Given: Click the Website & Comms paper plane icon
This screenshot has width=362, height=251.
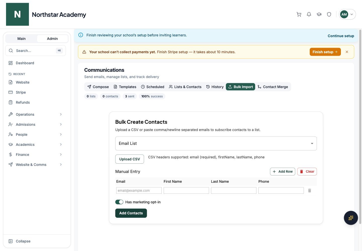Looking at the screenshot, I should [x=11, y=165].
